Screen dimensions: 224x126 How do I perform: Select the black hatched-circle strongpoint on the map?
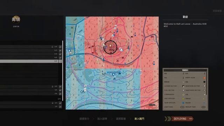110,47
